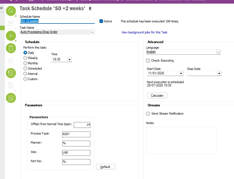
Task: Click the English language link
Action: pyautogui.click(x=151, y=52)
